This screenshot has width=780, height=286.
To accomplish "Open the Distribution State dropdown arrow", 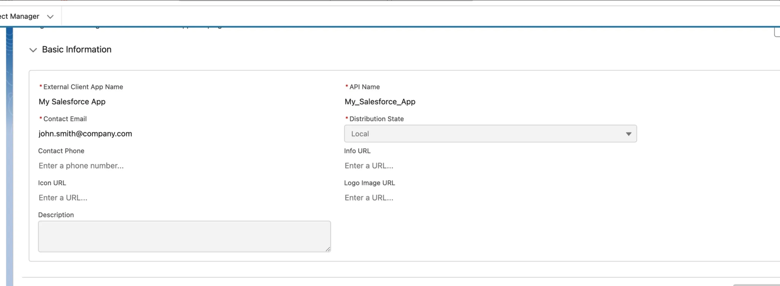I will 628,134.
